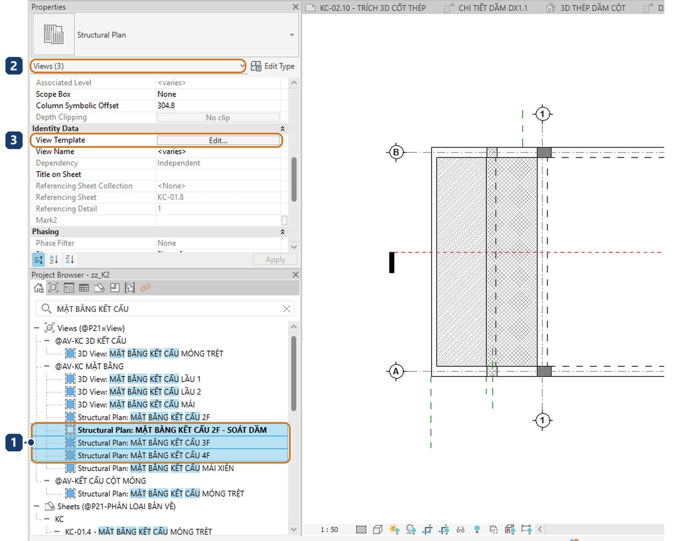699x541 pixels.
Task: Click the Project Browser families filter icon
Action: 115,288
